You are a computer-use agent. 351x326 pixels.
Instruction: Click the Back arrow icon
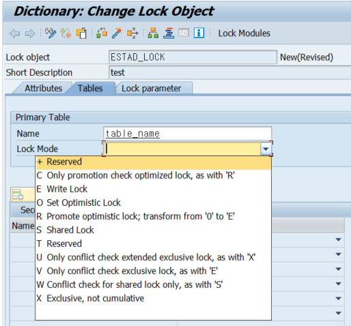15,33
